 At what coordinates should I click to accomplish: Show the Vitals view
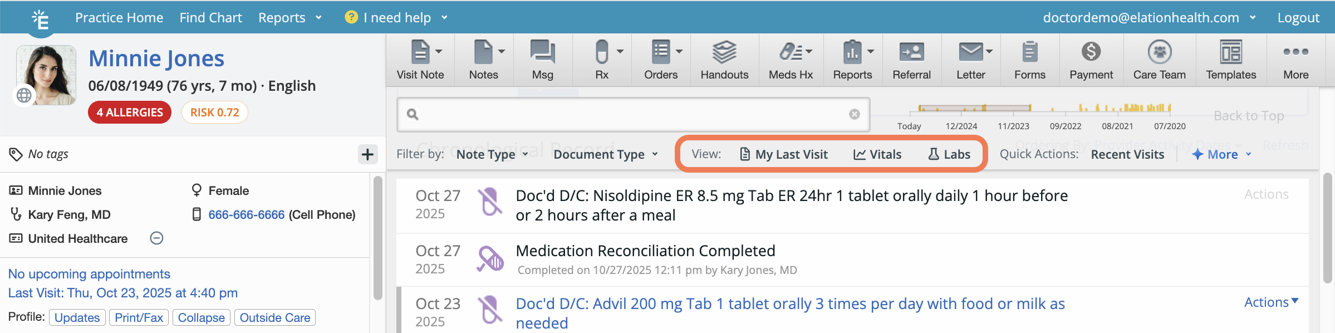[x=877, y=154]
